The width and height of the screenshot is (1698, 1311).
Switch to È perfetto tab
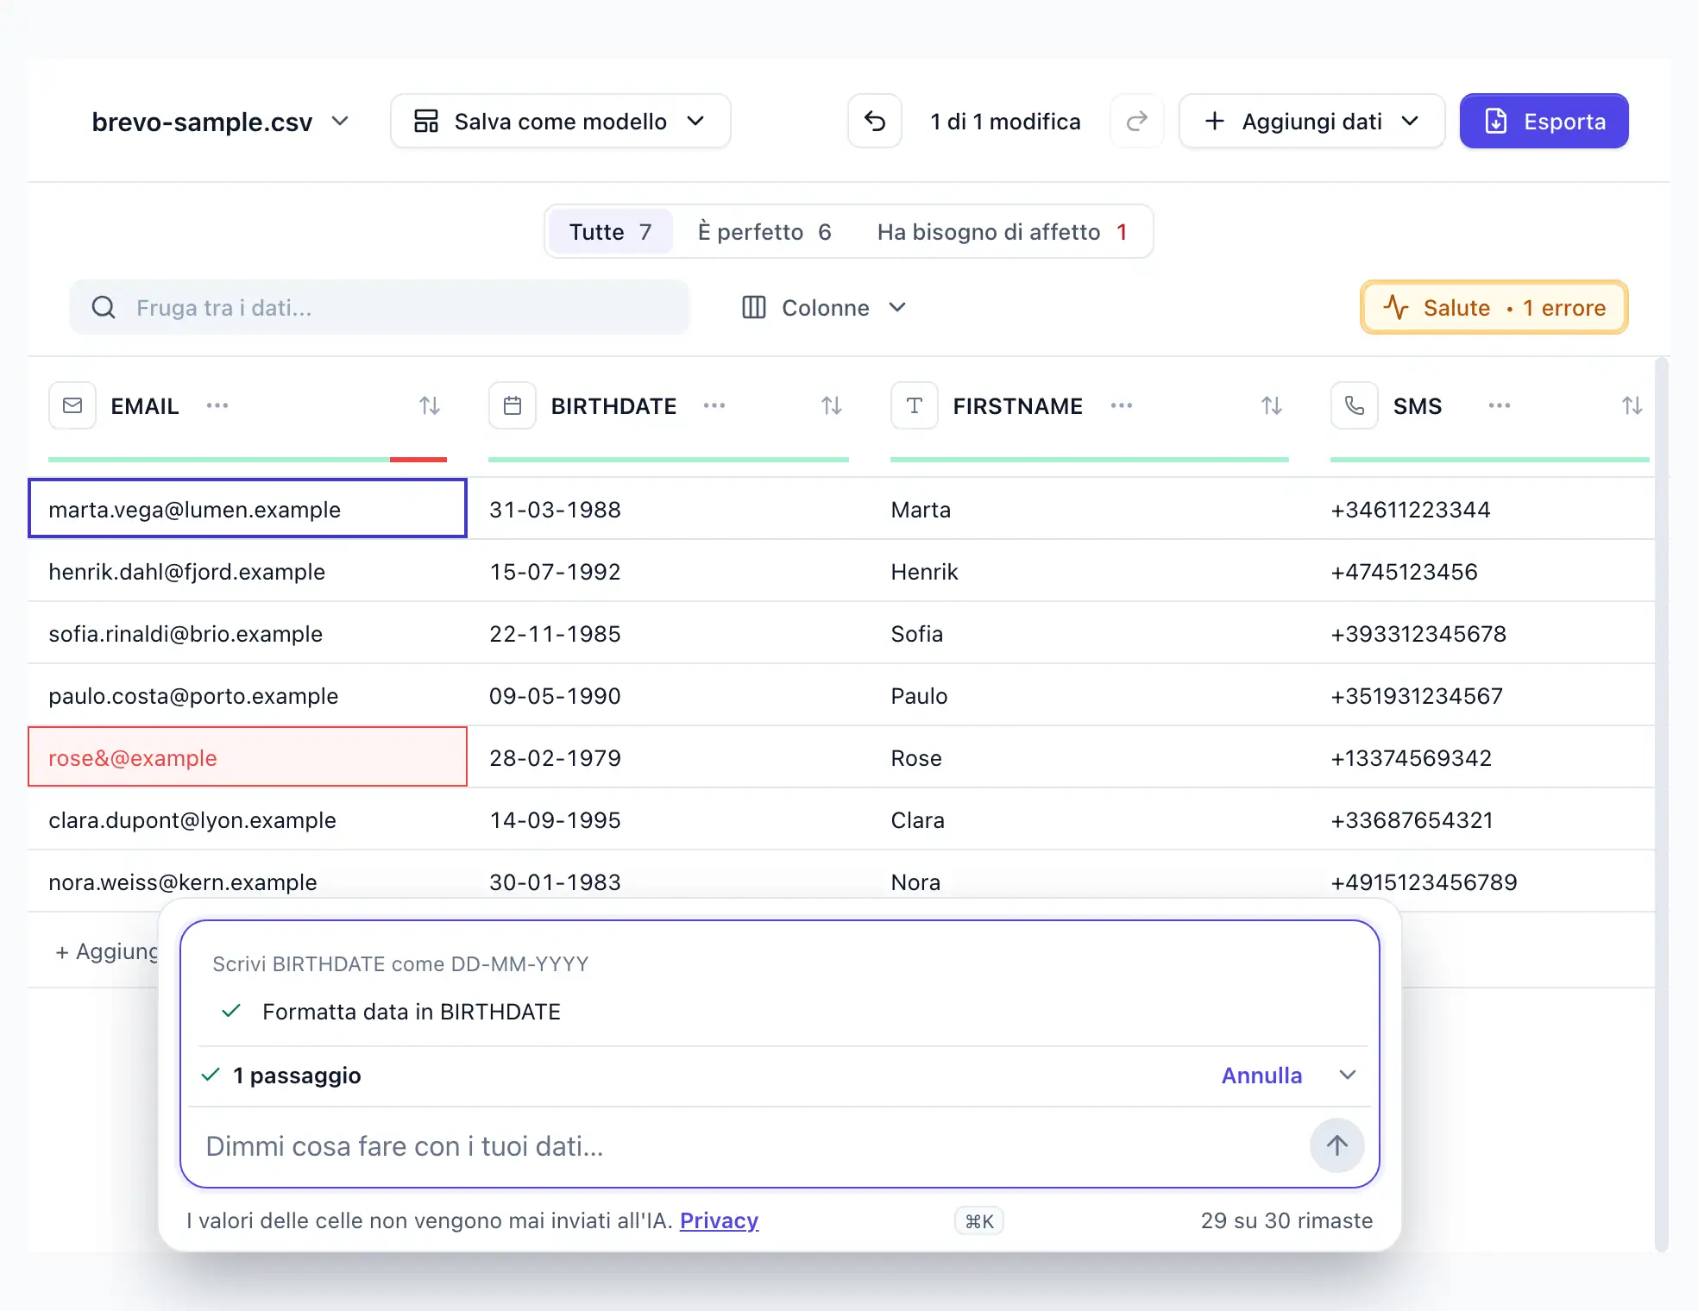tap(764, 232)
